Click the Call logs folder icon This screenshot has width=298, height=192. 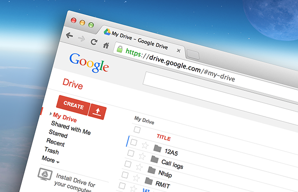coord(155,159)
